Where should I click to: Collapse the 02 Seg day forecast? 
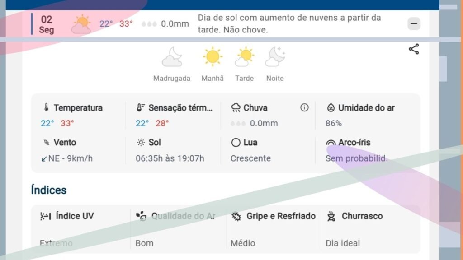pos(414,24)
